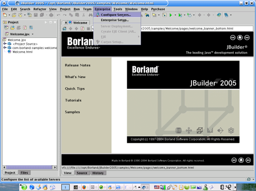
Task: Click Debug Project icon in toolbar
Action: tap(180, 15)
